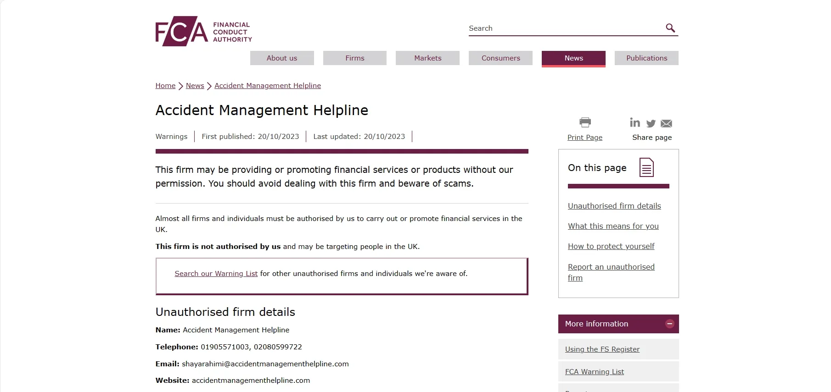Jump to How to protect yourself
The image size is (831, 392).
(611, 247)
